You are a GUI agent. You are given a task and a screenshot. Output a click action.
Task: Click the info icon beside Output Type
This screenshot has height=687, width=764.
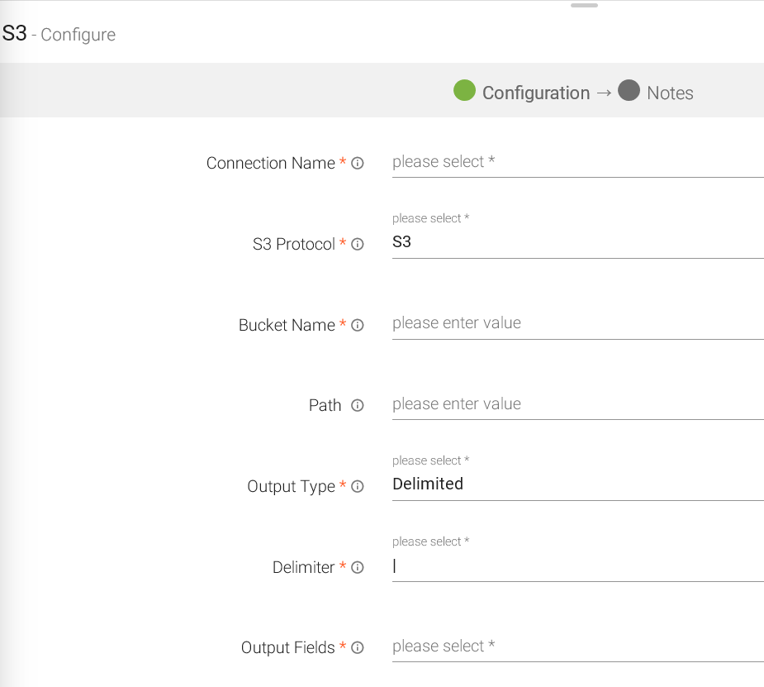coord(358,487)
